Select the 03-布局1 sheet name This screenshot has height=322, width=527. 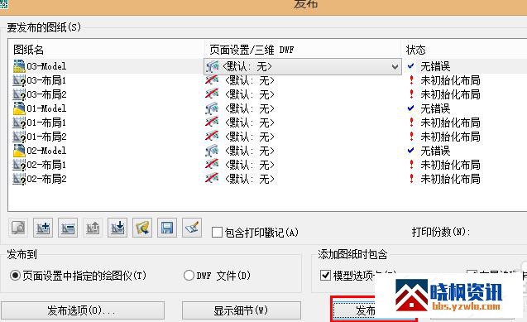coord(46,80)
